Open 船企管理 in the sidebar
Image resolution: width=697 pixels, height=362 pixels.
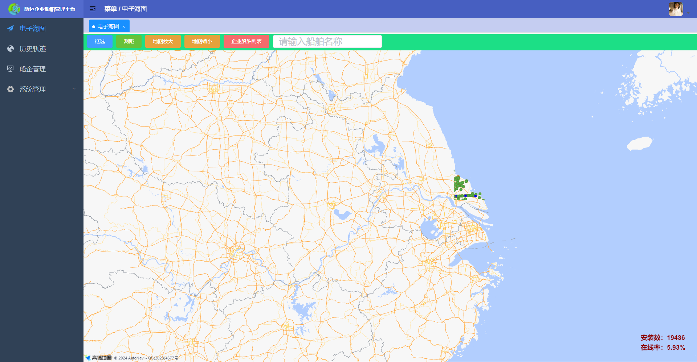tap(42, 69)
